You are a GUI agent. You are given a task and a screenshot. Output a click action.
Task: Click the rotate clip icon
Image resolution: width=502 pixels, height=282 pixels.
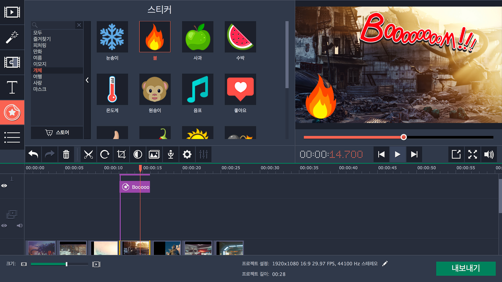coord(105,155)
